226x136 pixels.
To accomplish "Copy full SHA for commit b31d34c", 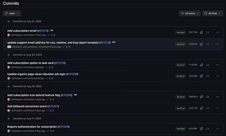I will 201,129.
